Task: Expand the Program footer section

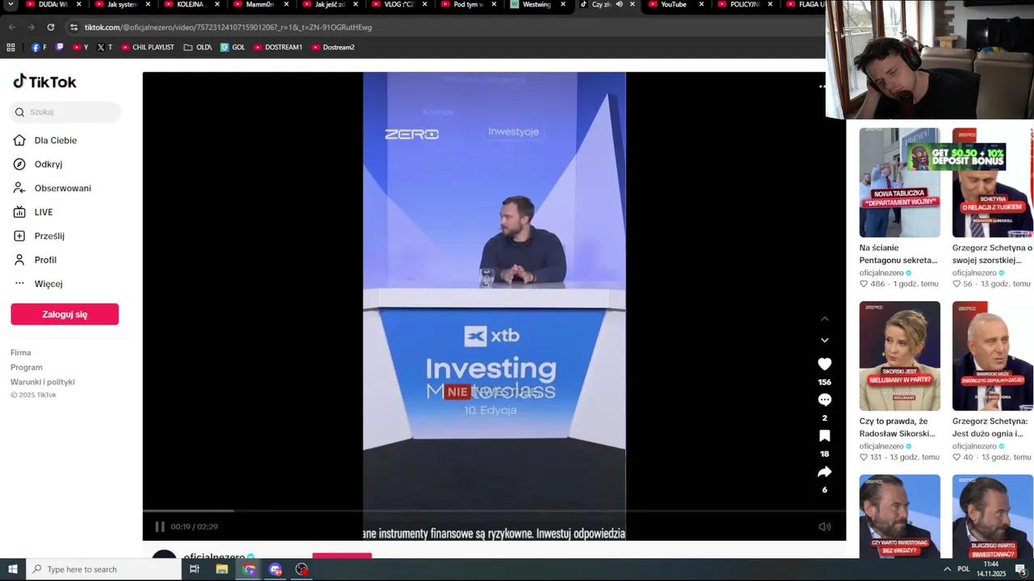Action: coord(27,367)
